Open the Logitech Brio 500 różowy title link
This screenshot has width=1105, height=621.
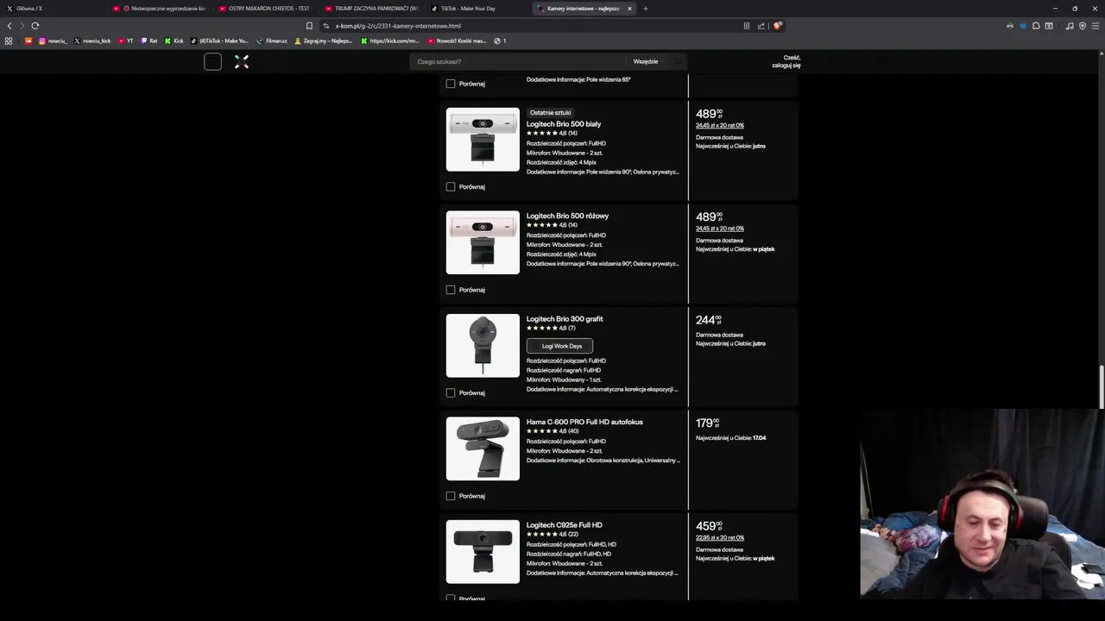pyautogui.click(x=567, y=216)
